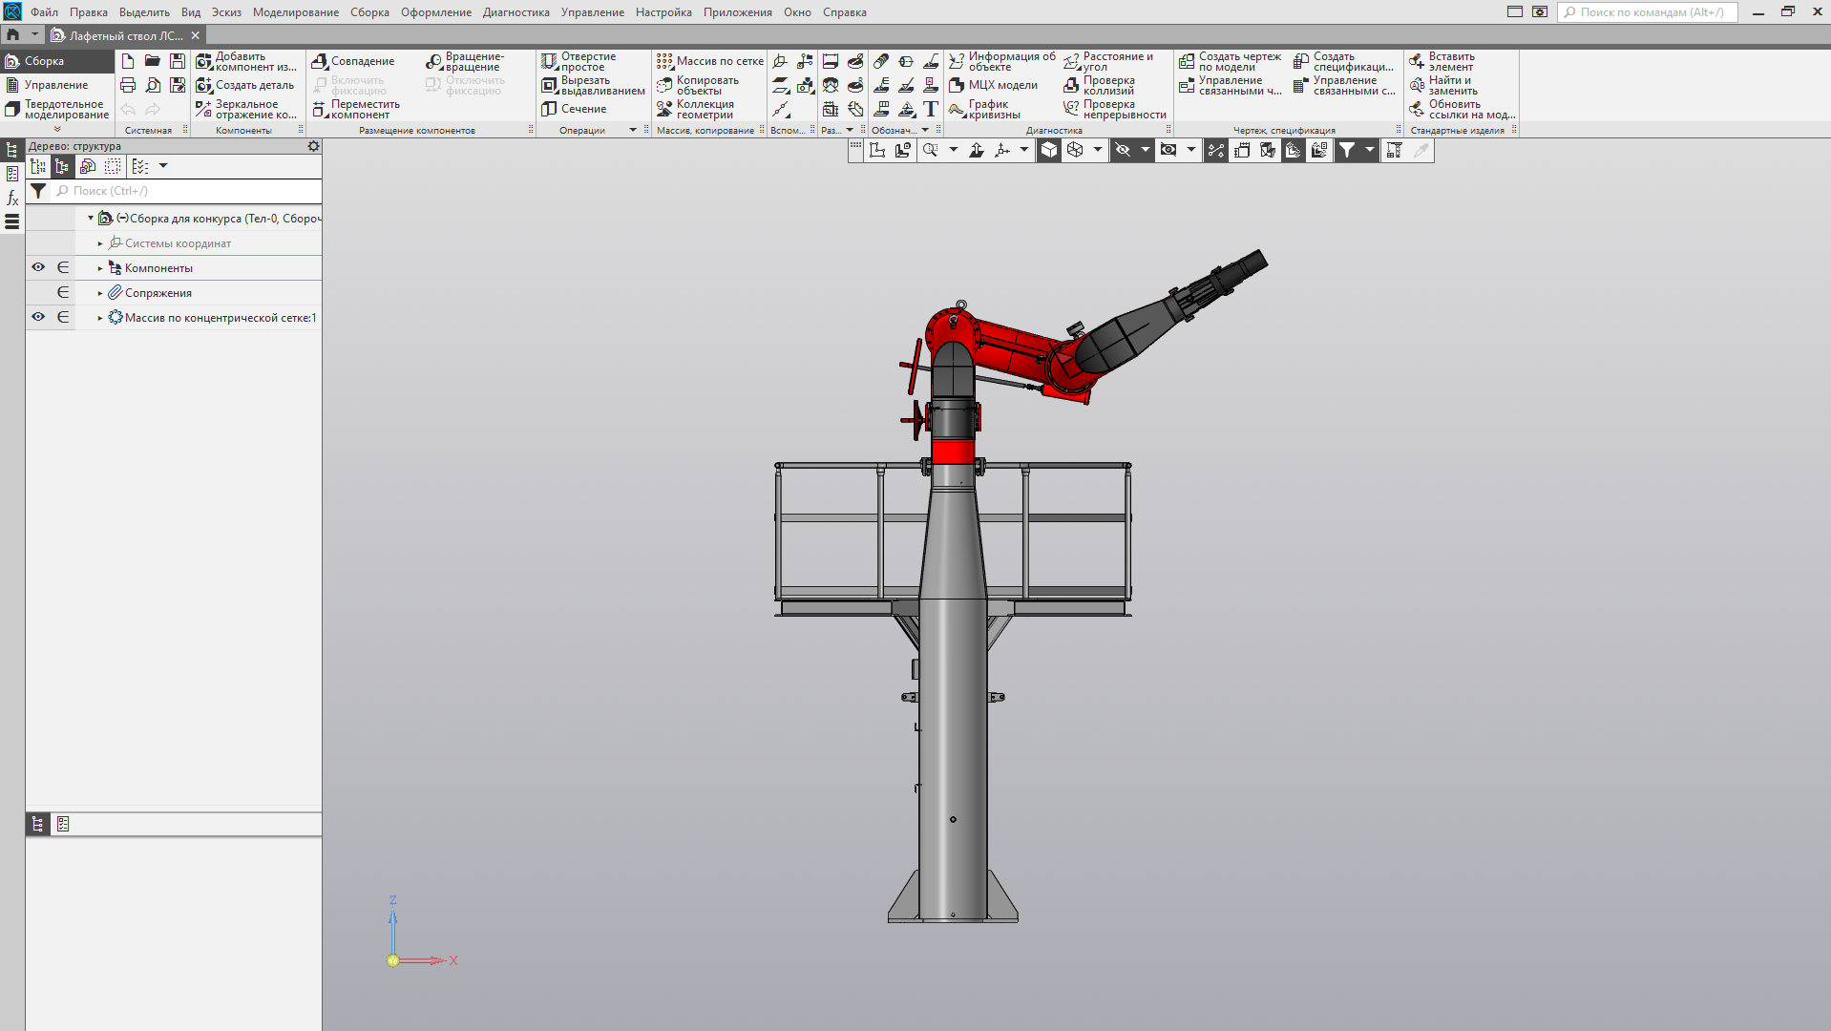Open the Моделирование menu

295,12
